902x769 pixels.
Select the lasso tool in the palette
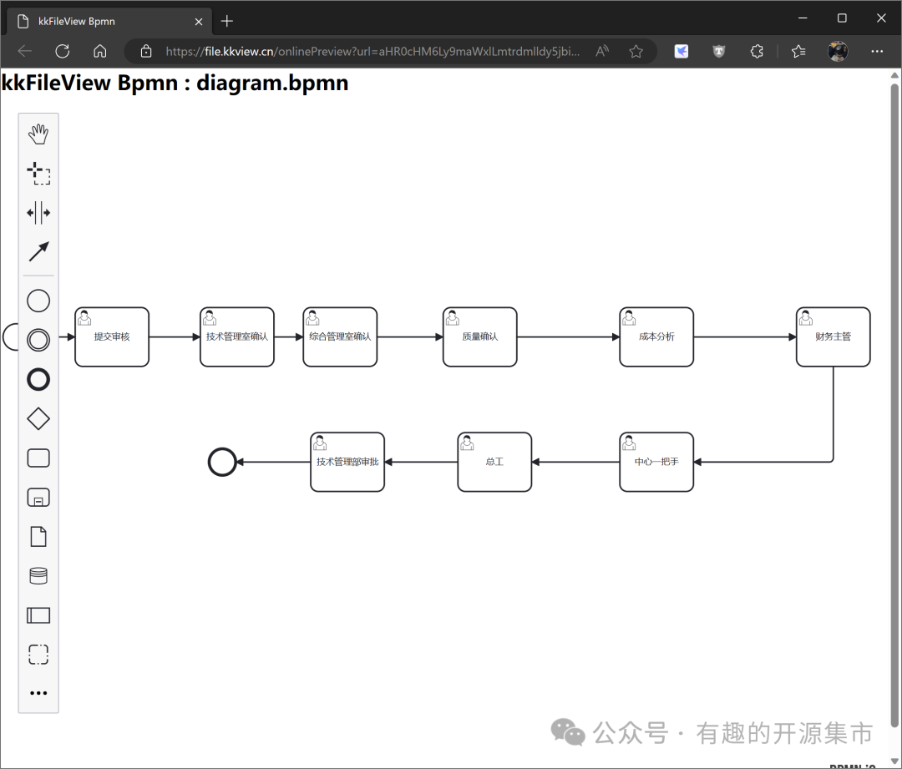point(38,173)
